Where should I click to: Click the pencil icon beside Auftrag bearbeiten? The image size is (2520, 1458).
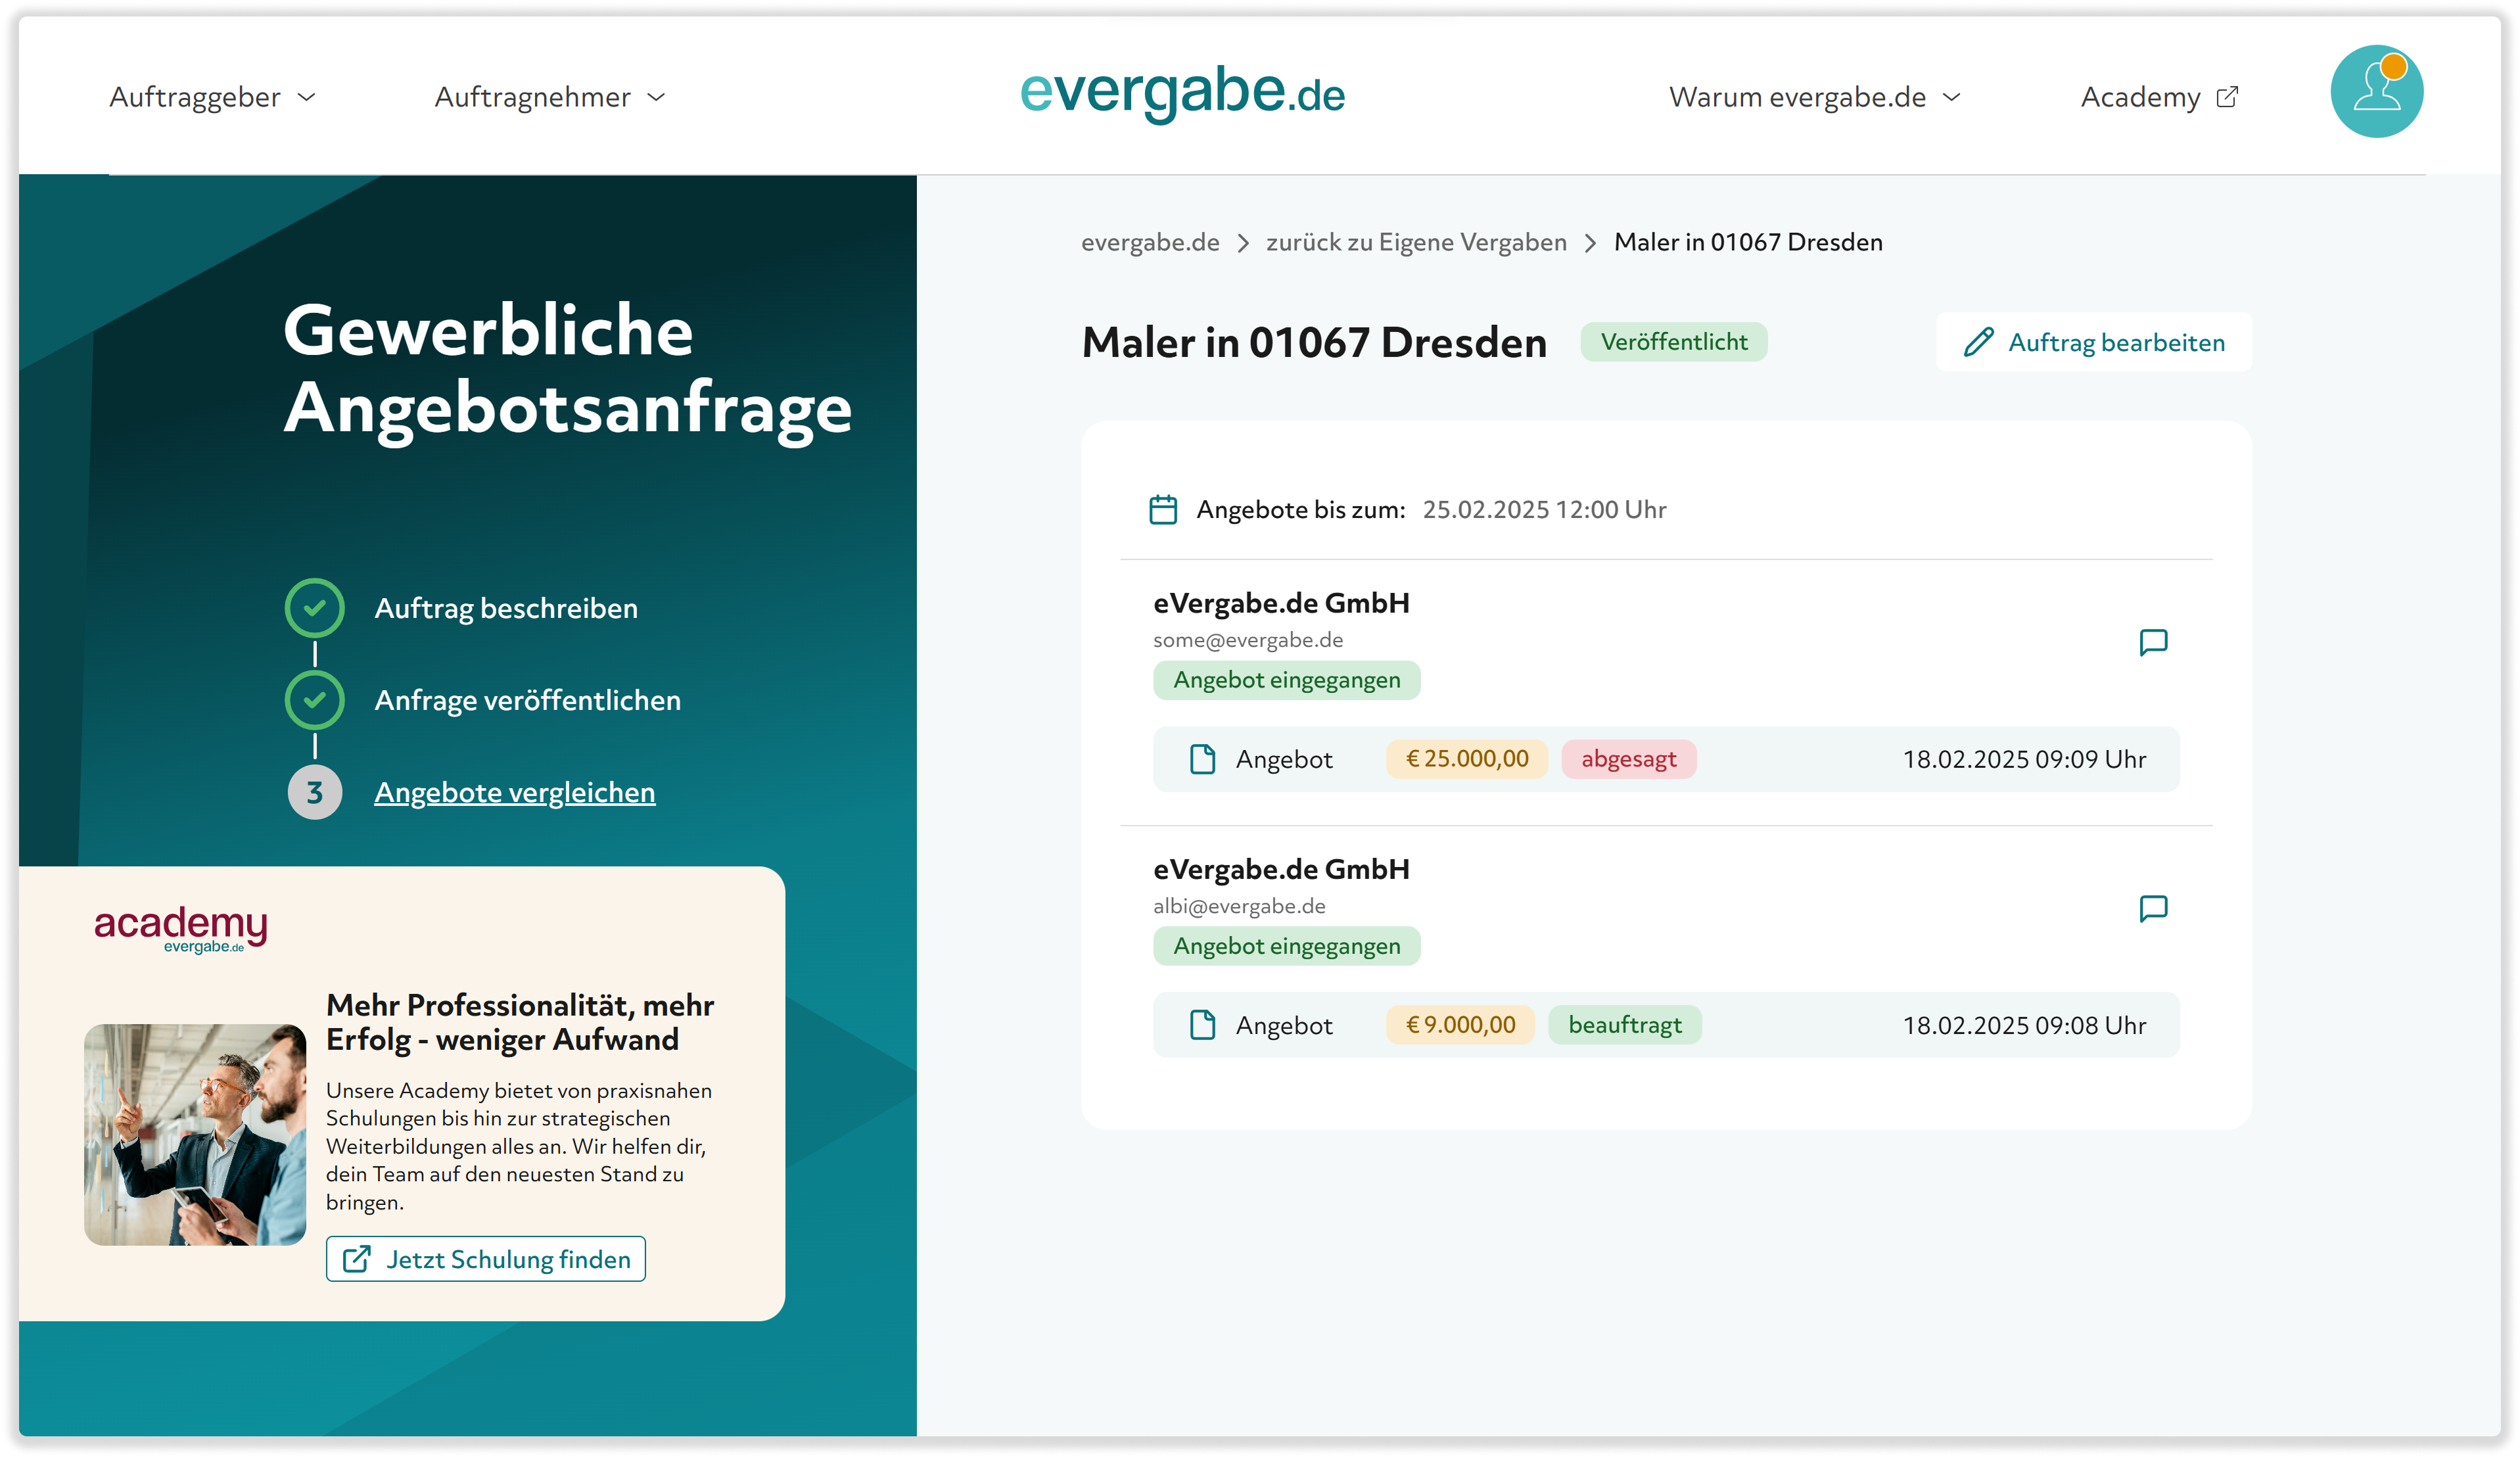(x=1978, y=342)
